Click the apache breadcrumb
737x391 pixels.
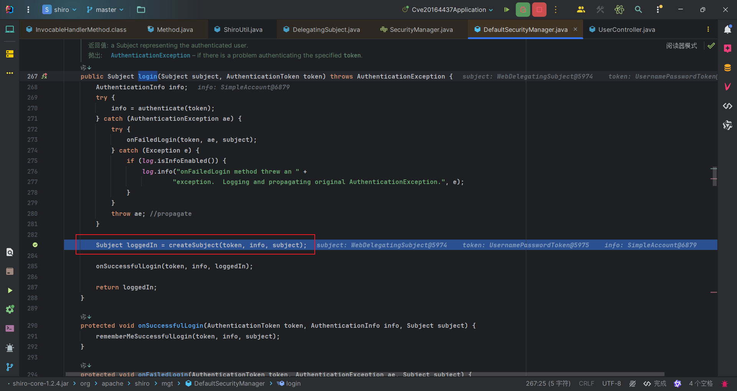click(112, 383)
